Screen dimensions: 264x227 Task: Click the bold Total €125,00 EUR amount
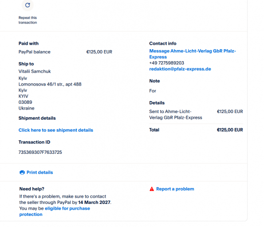point(230,130)
